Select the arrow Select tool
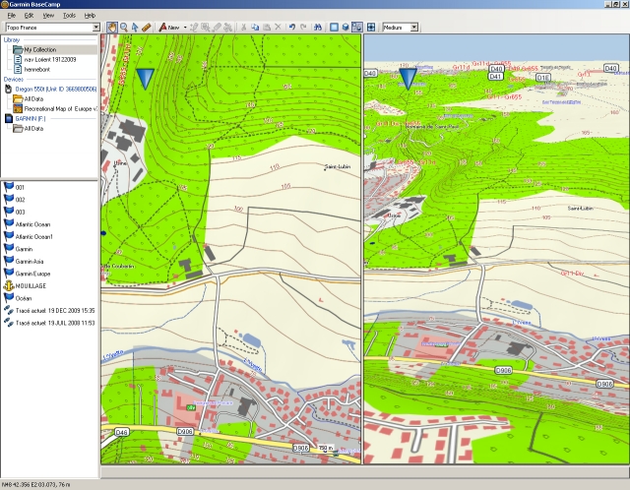Screen dimensions: 630x490 [135, 28]
